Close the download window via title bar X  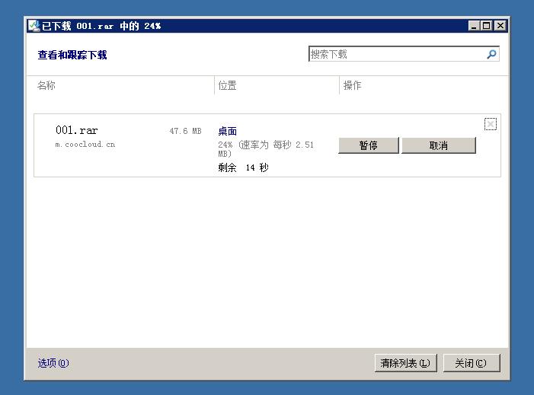(x=500, y=26)
